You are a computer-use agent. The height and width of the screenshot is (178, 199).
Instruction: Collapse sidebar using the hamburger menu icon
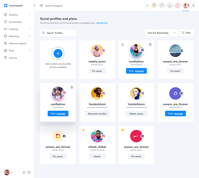(x=34, y=5)
